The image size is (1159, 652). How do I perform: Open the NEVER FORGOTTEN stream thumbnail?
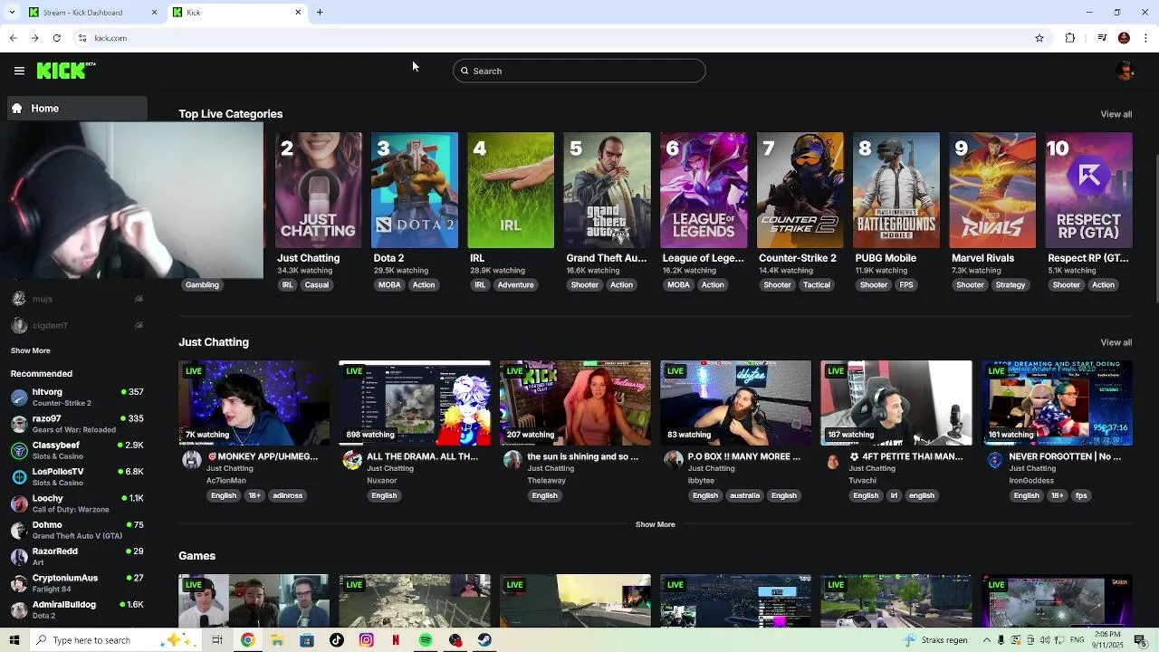tap(1057, 403)
